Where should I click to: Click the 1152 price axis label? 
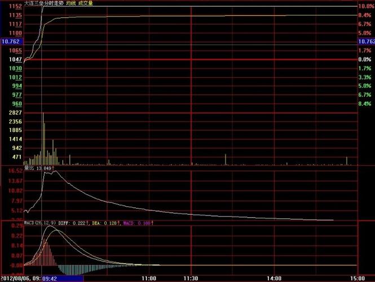point(15,6)
